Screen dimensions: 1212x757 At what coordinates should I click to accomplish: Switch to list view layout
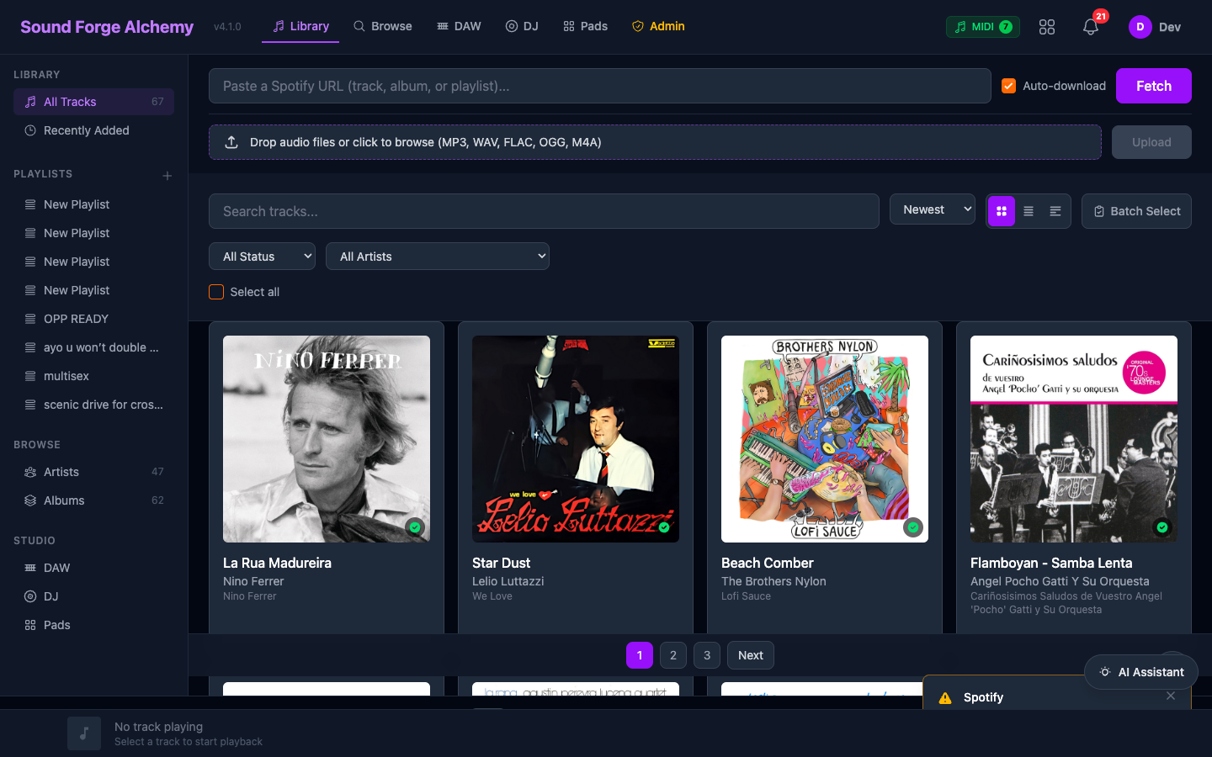pyautogui.click(x=1028, y=211)
